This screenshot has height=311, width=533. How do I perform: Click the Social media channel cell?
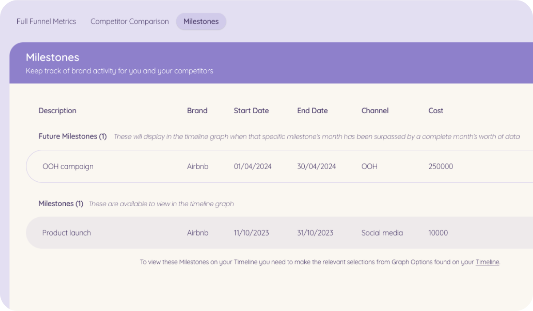click(x=382, y=233)
